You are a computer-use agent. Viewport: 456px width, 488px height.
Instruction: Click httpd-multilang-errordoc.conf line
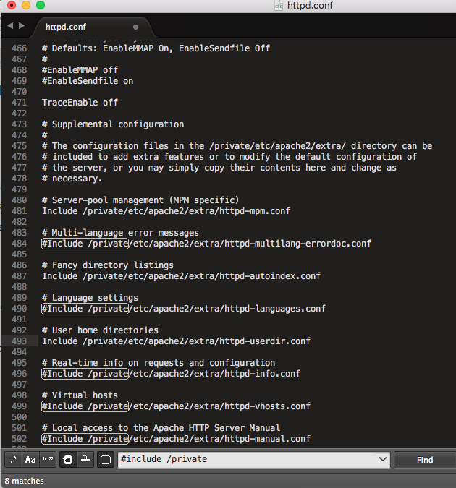pyautogui.click(x=207, y=244)
